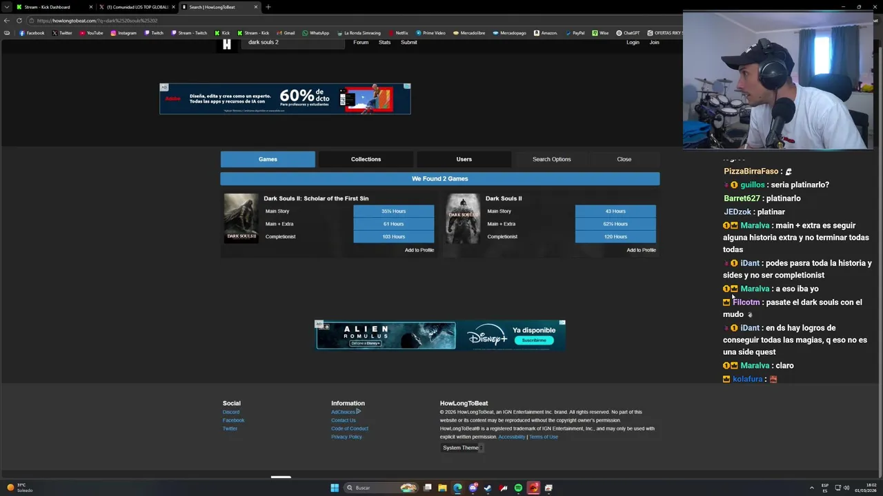
Task: Open the Mercadopago bookmark
Action: click(x=509, y=33)
